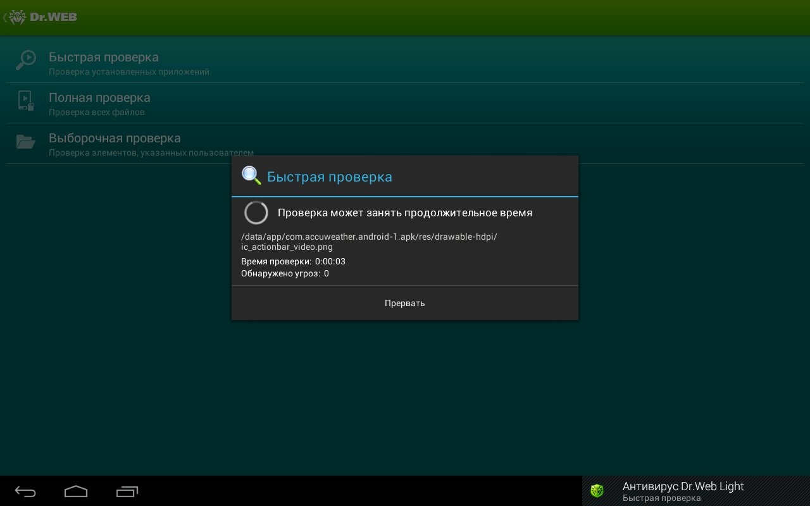
Task: Tap the back chevron beside Dr.WEB logo
Action: pos(4,18)
